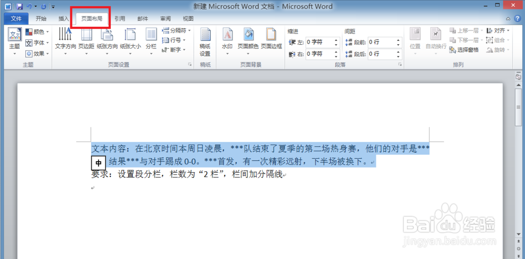
Task: Click left indent (左) value field
Action: point(320,42)
